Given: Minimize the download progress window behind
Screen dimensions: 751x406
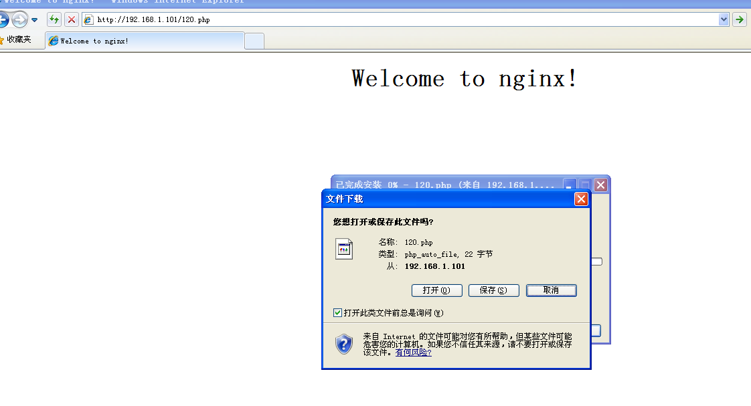Looking at the screenshot, I should [x=570, y=185].
